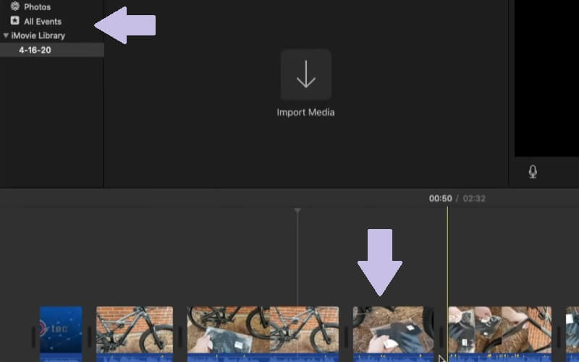
Task: Click transition handle between tec and bike clips
Action: pos(89,337)
